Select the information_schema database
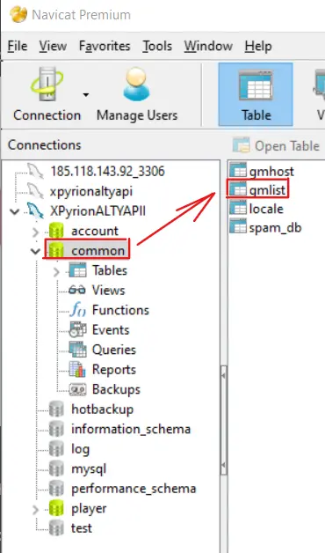Screen dimensions: 325x553 coord(131,429)
